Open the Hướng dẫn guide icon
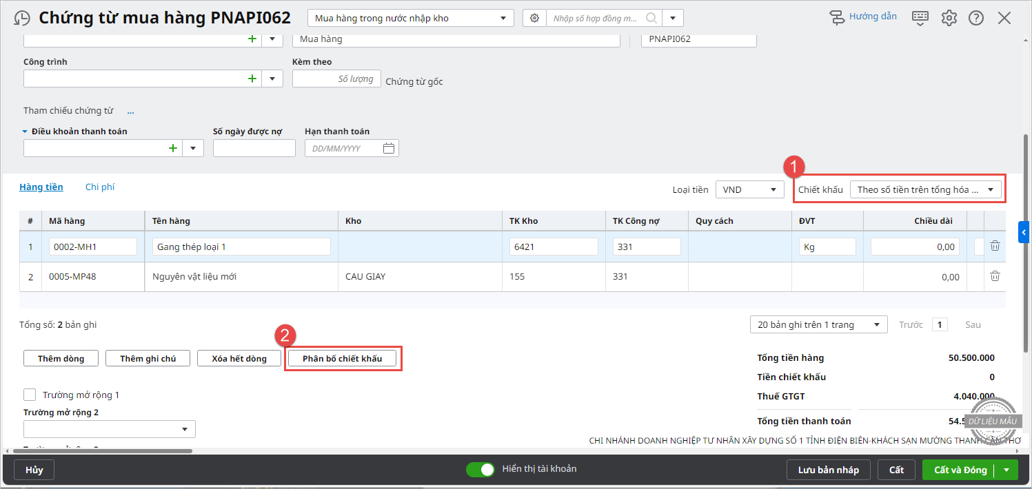Image resolution: width=1032 pixels, height=489 pixels. 838,18
